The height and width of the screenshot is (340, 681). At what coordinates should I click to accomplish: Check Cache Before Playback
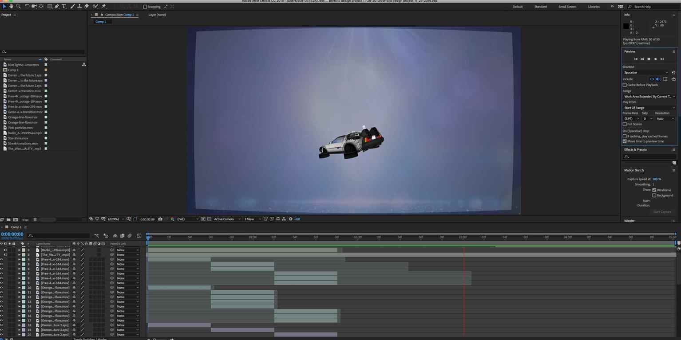pos(625,85)
